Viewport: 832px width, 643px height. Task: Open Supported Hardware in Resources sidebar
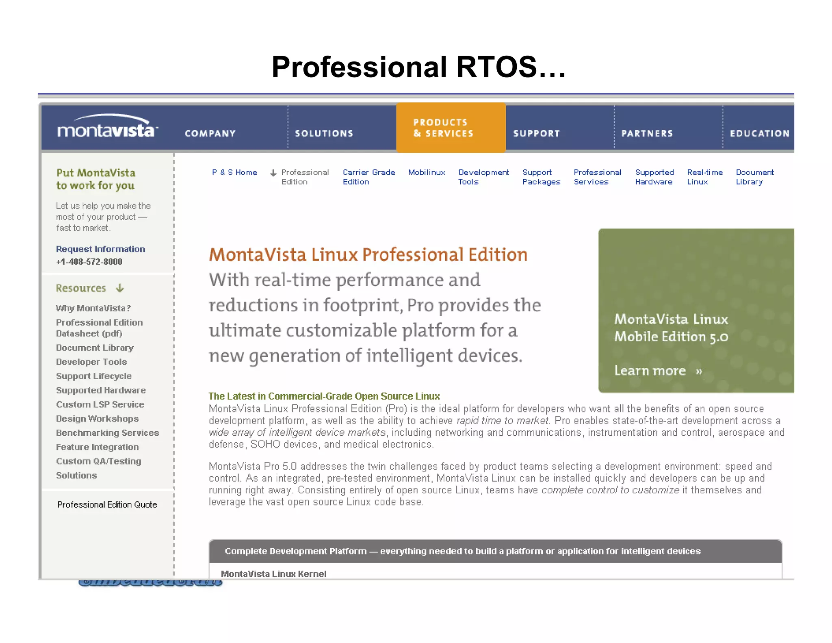101,391
